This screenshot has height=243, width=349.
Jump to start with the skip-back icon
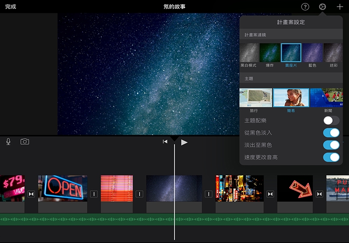[165, 142]
